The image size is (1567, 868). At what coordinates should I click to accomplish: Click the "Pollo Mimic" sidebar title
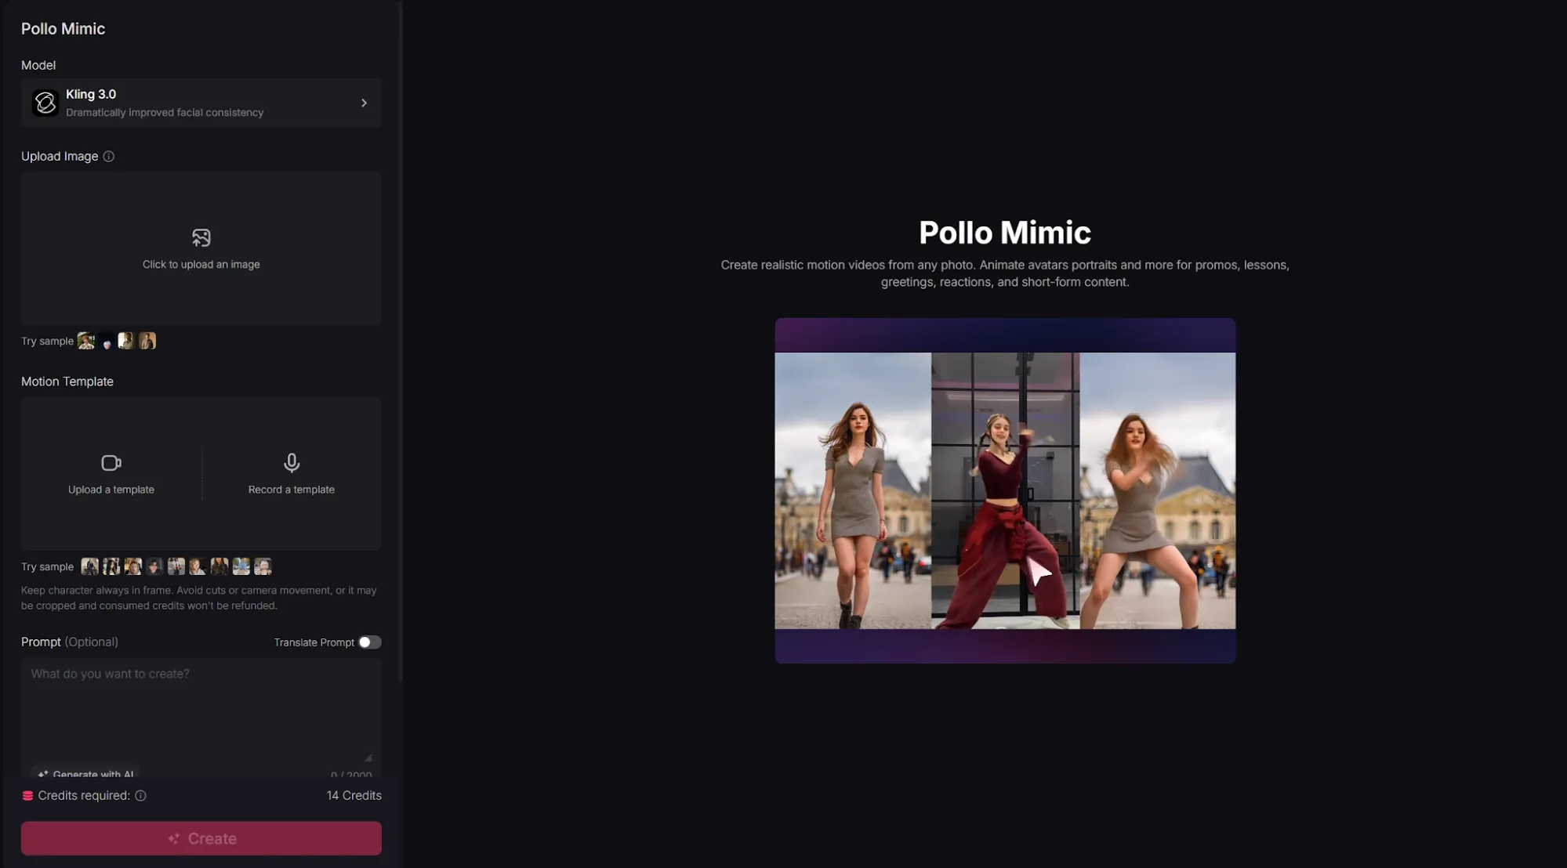point(63,29)
